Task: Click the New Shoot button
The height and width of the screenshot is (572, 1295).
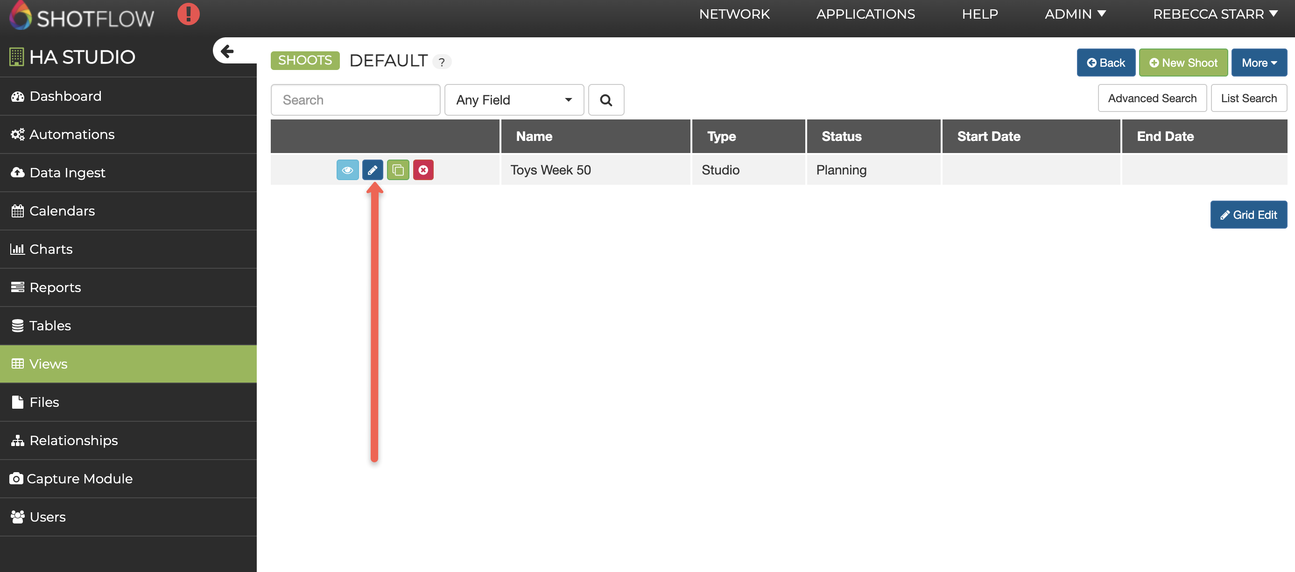Action: pyautogui.click(x=1183, y=63)
